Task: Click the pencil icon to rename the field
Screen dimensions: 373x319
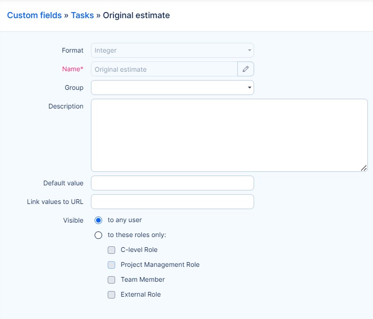Action: click(246, 69)
